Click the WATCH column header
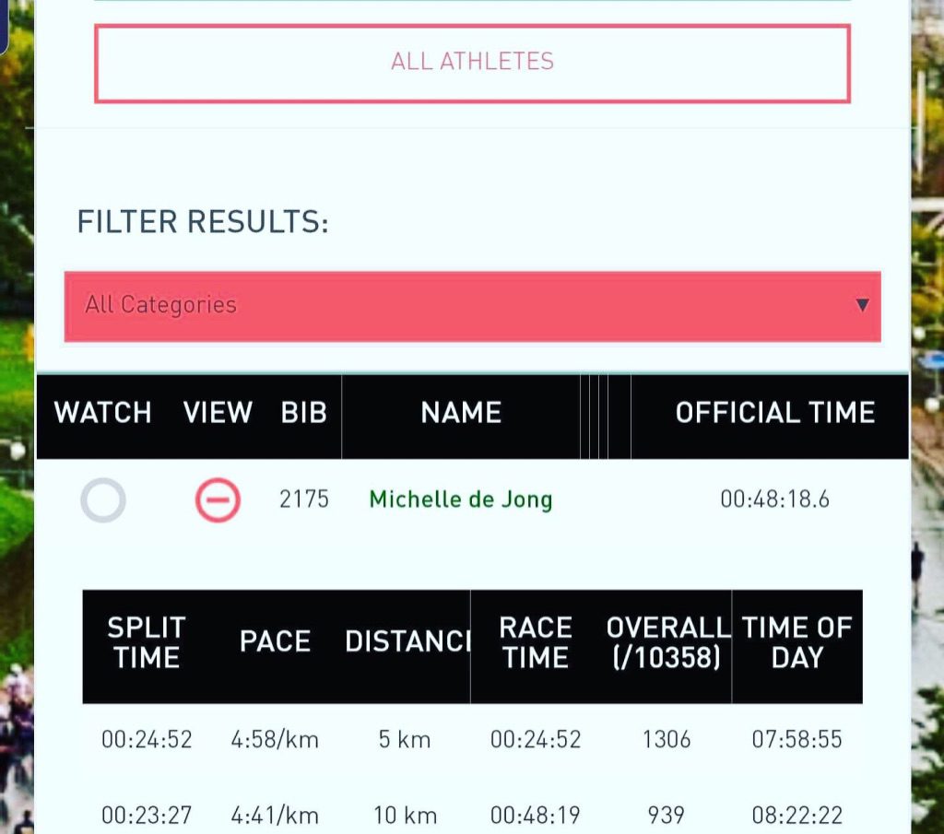Screen dimensions: 944x834 (103, 413)
